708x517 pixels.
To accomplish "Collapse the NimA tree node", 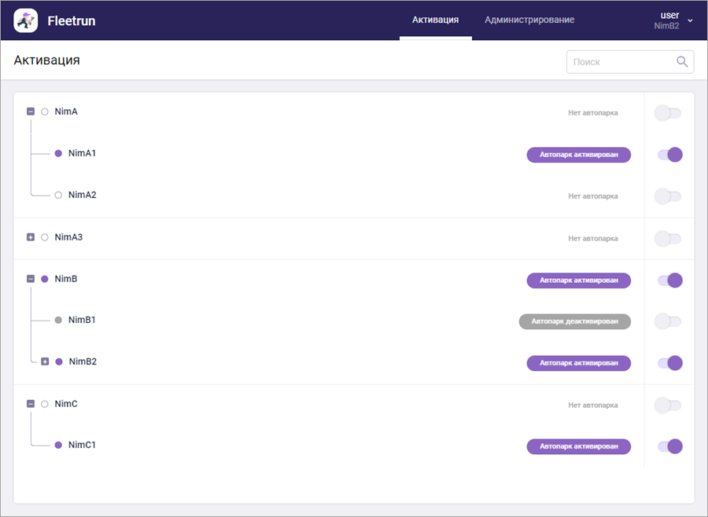I will point(31,112).
